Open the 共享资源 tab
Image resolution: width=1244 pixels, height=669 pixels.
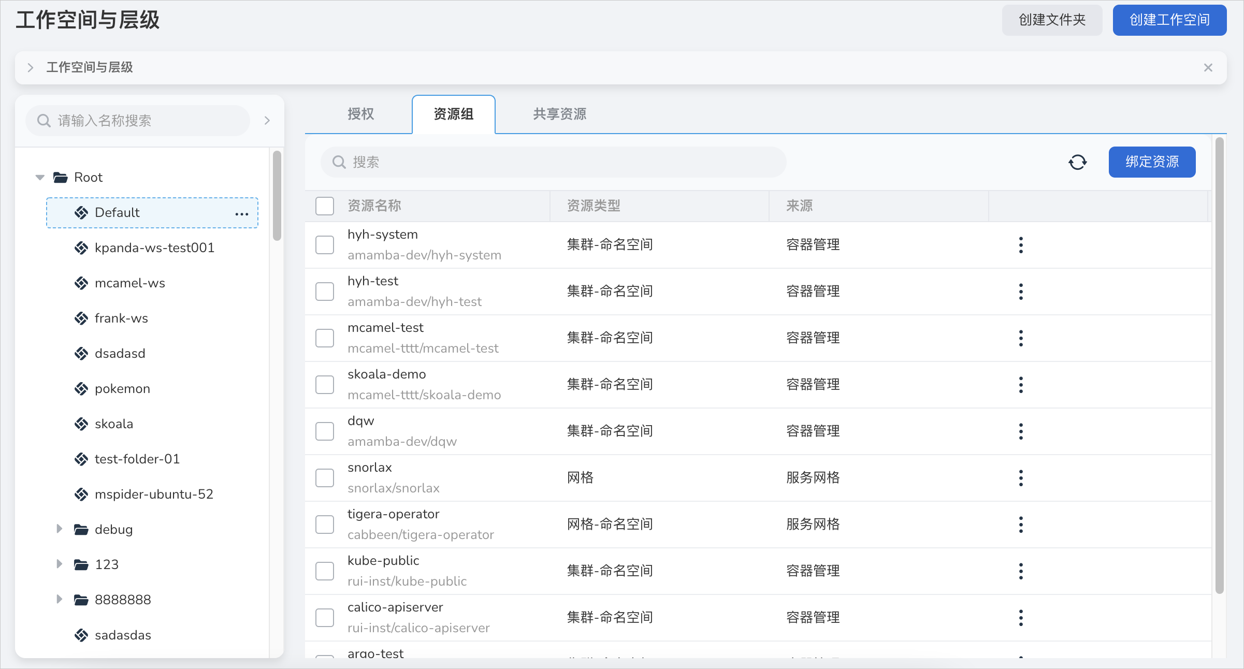(560, 114)
